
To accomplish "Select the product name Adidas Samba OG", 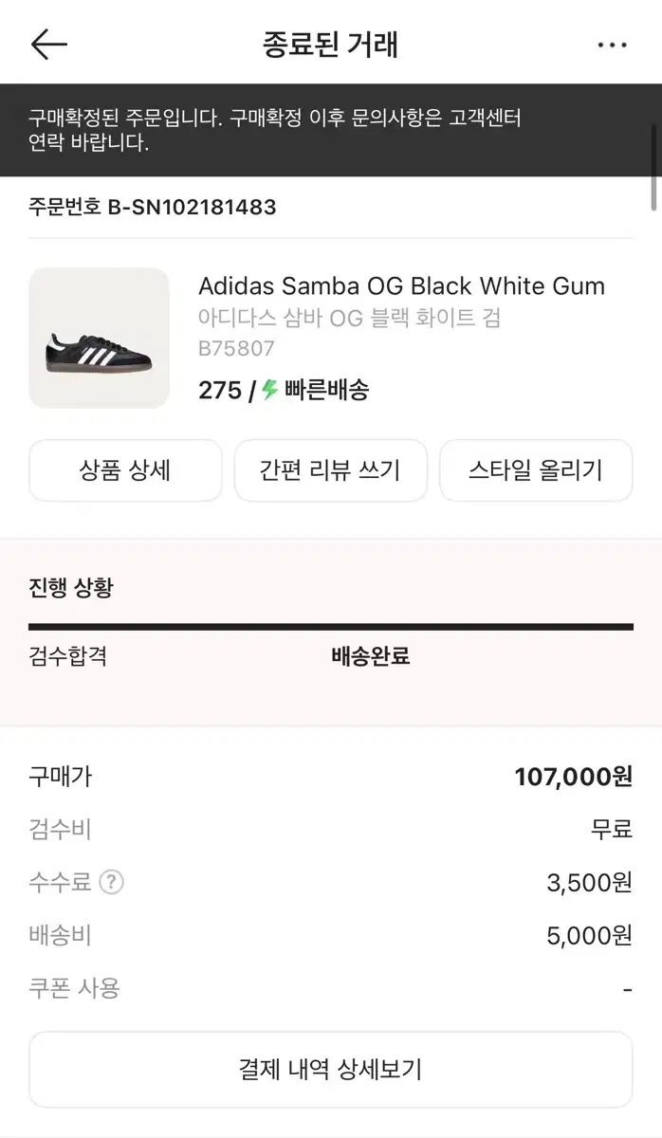I will pos(401,285).
